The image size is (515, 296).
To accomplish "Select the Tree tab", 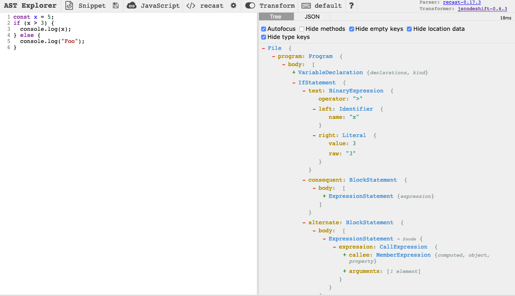I will click(276, 17).
